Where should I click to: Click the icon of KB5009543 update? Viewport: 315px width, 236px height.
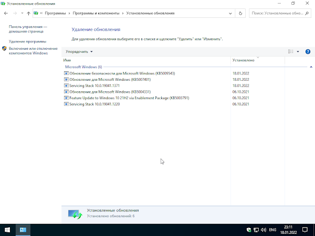[66, 73]
